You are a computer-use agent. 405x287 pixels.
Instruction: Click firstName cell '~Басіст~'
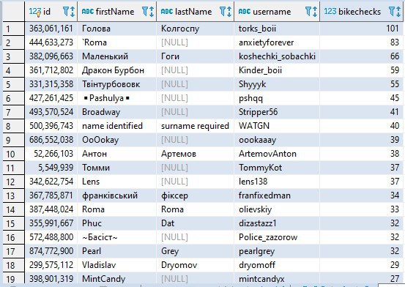(116, 237)
